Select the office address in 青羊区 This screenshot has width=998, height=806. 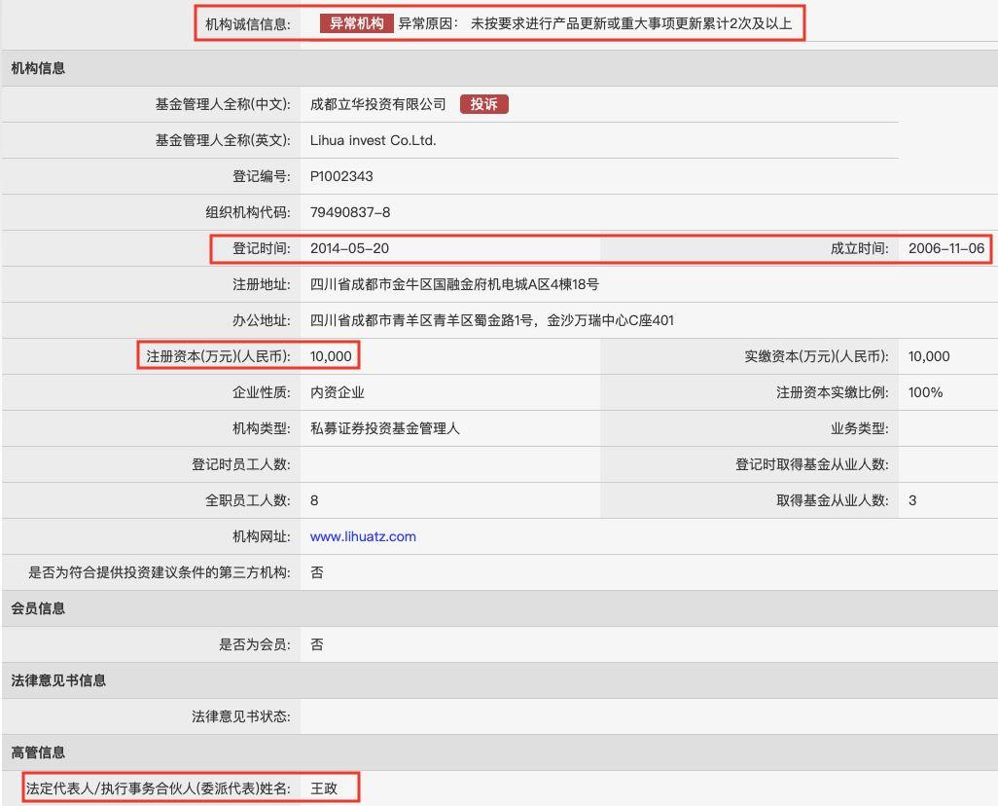(492, 320)
